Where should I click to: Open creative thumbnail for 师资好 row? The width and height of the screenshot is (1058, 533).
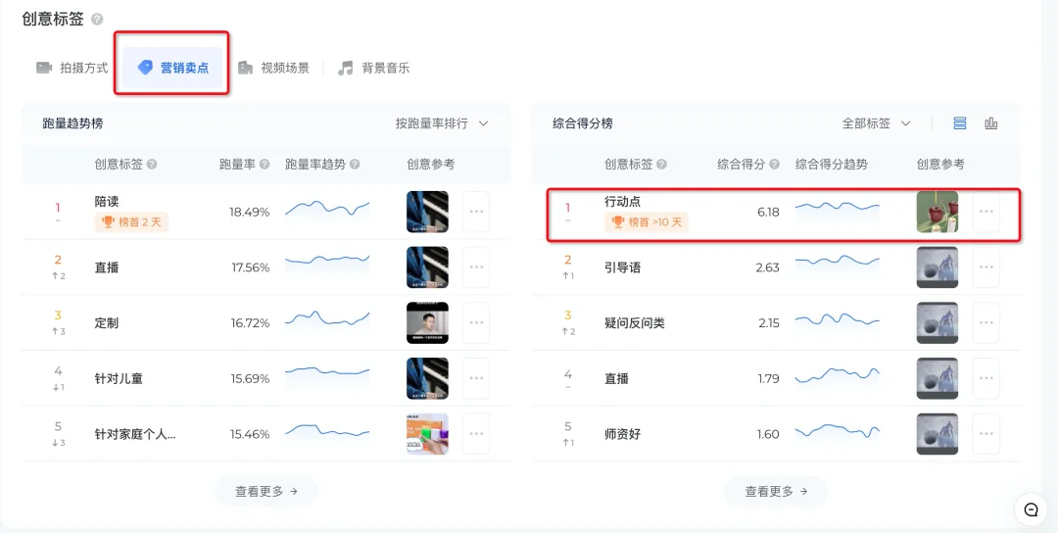pyautogui.click(x=938, y=434)
